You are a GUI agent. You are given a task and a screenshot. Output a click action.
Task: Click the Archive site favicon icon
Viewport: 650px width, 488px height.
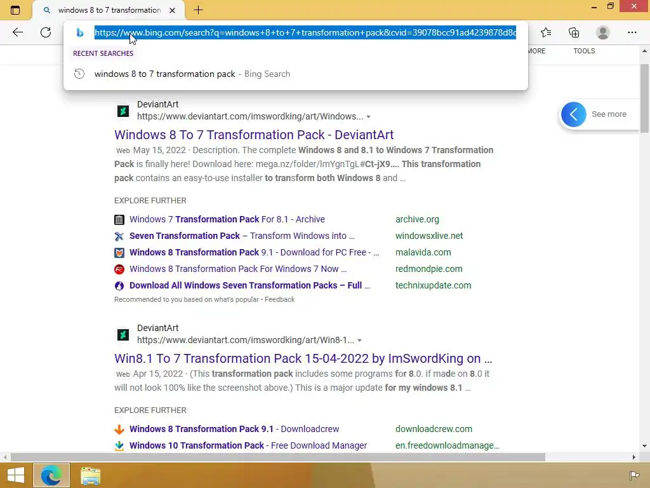pos(119,219)
